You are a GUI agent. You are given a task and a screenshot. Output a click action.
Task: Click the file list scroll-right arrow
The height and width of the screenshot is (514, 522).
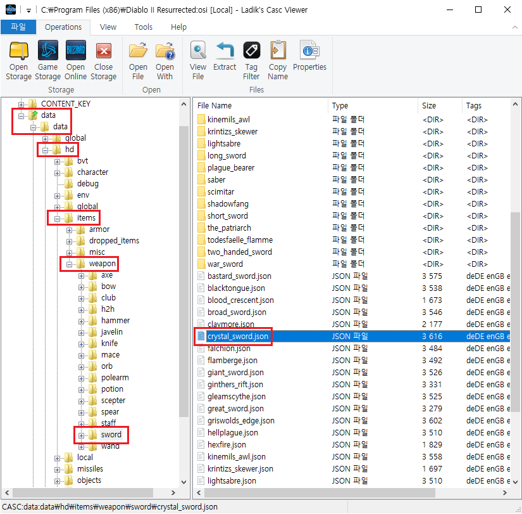pyautogui.click(x=505, y=492)
